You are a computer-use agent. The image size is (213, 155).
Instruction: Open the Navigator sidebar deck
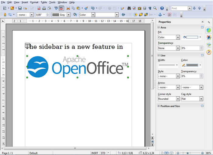[209, 52]
